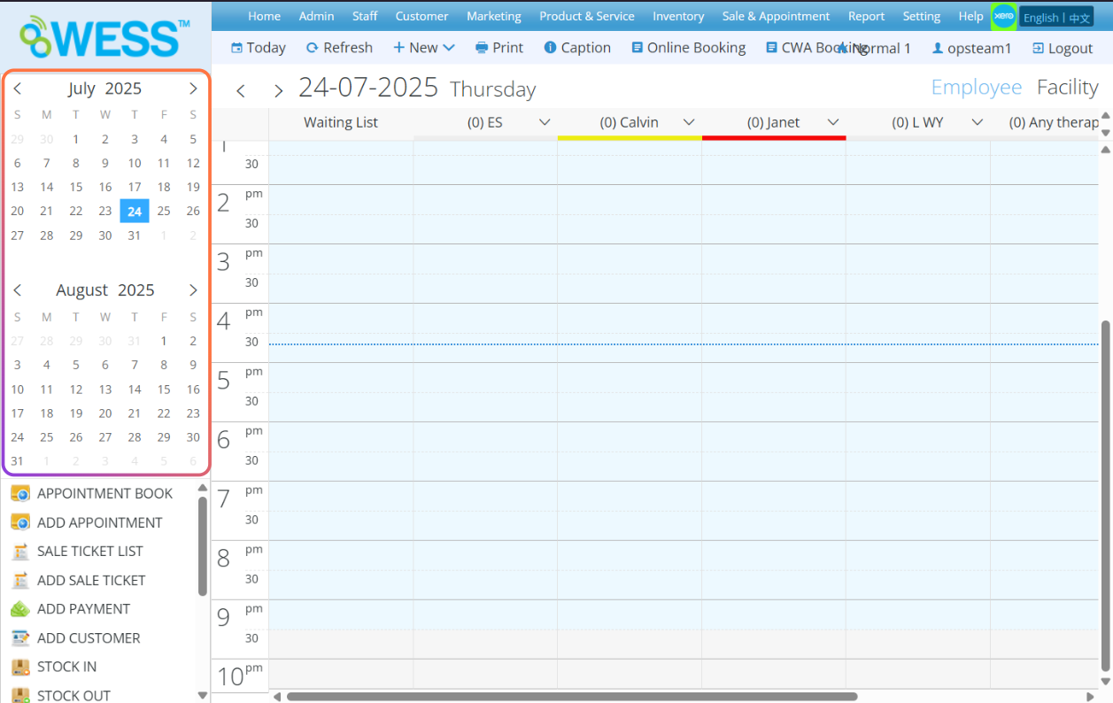Select July 31 in mini calendar
Screen dimensions: 1113x703
point(134,236)
